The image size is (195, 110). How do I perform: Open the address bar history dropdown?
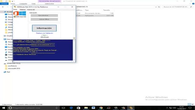pos(156,7)
